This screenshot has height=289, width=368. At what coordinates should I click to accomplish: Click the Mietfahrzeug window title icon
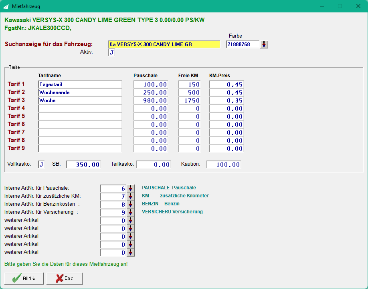point(6,6)
